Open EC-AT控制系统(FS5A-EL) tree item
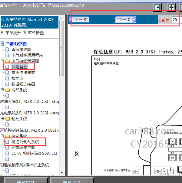The width and height of the screenshot is (182, 183). pos(34,153)
